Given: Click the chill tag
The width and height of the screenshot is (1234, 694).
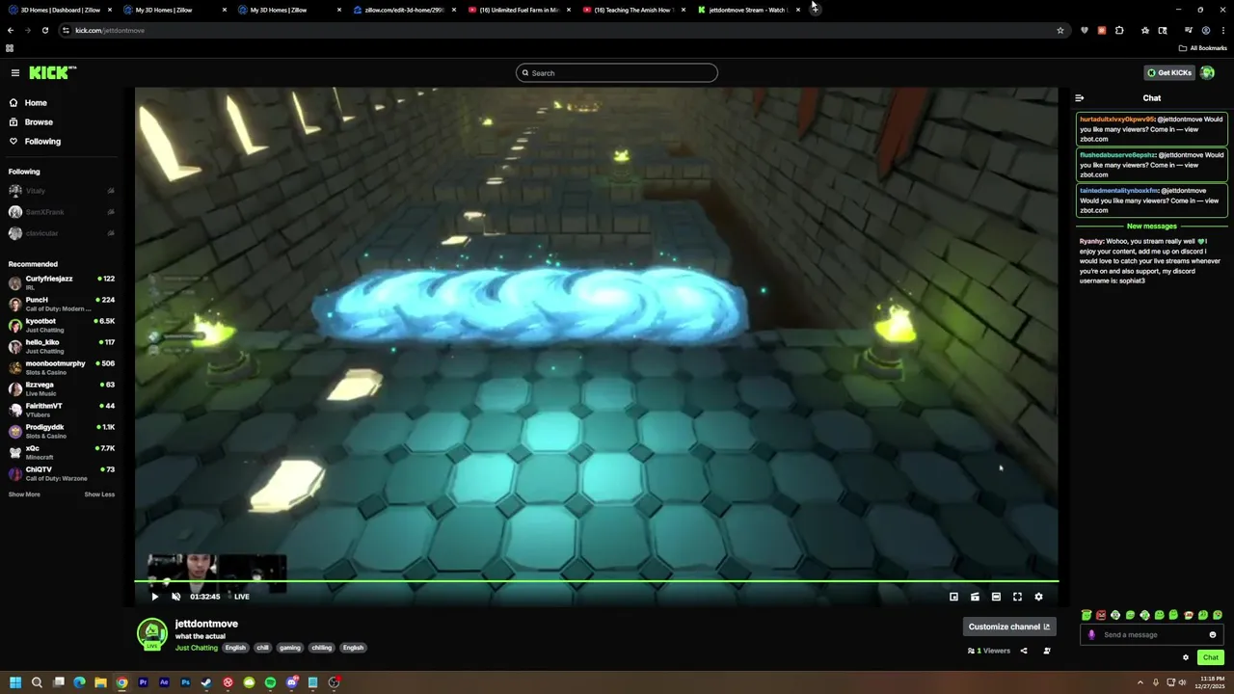Looking at the screenshot, I should point(262,648).
